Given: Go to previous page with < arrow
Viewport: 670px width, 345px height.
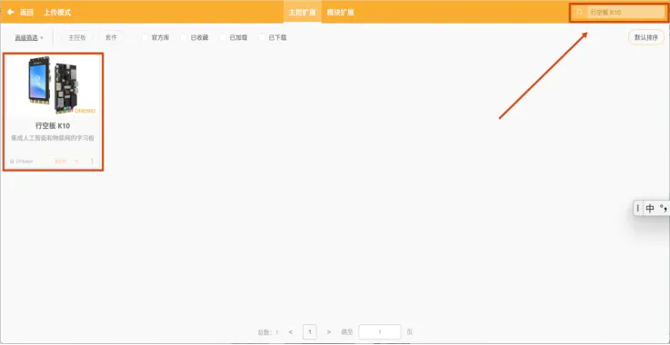Looking at the screenshot, I should tap(291, 331).
